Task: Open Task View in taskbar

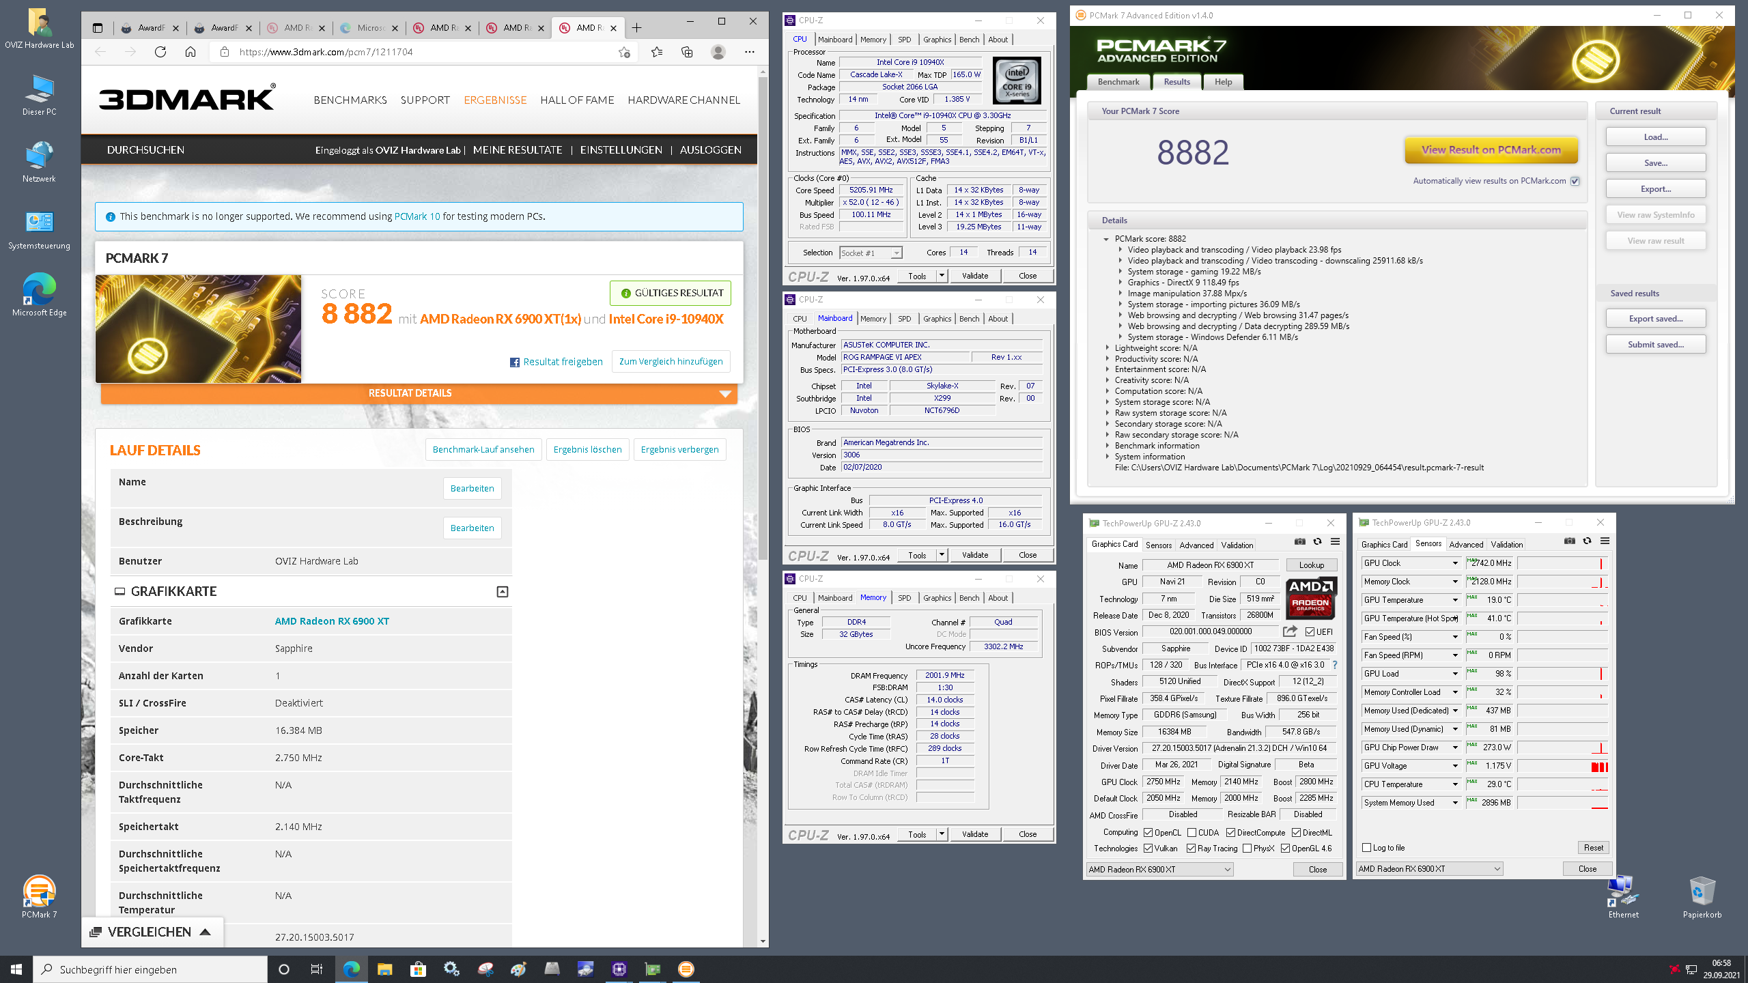Action: (317, 969)
